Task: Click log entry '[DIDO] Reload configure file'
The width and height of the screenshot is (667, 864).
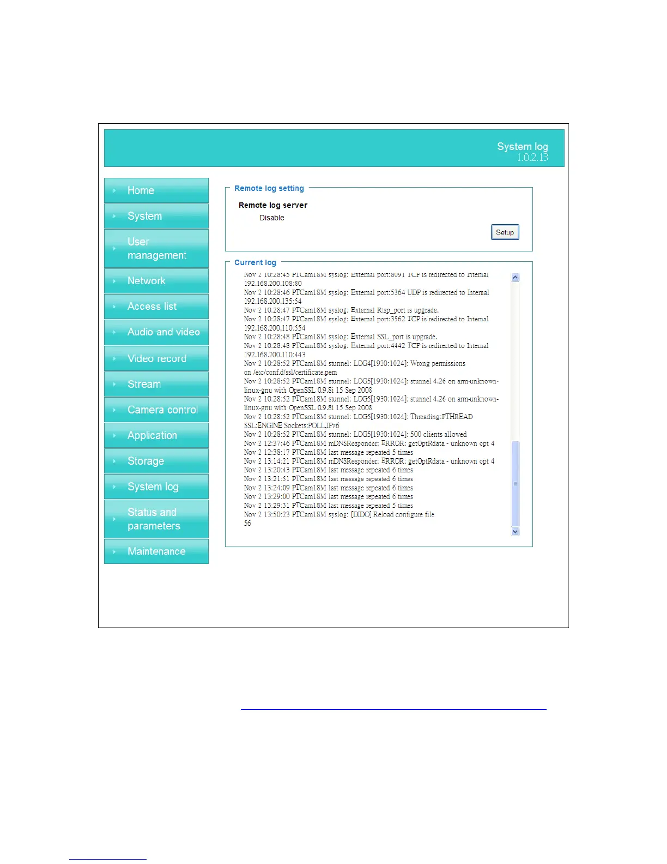Action: (339, 514)
